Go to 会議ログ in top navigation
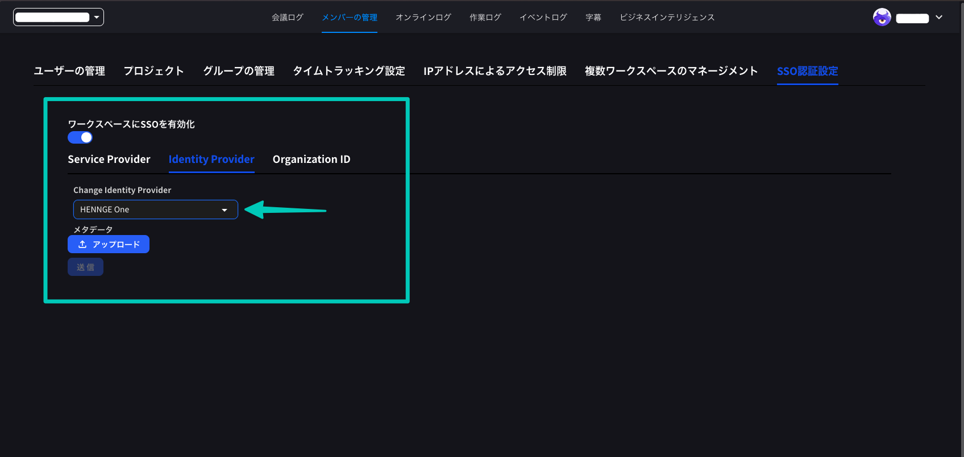 tap(288, 18)
